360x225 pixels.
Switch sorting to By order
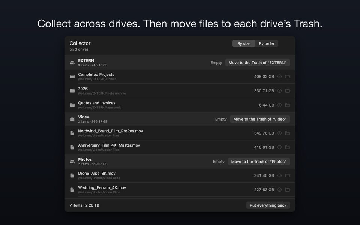tap(267, 43)
